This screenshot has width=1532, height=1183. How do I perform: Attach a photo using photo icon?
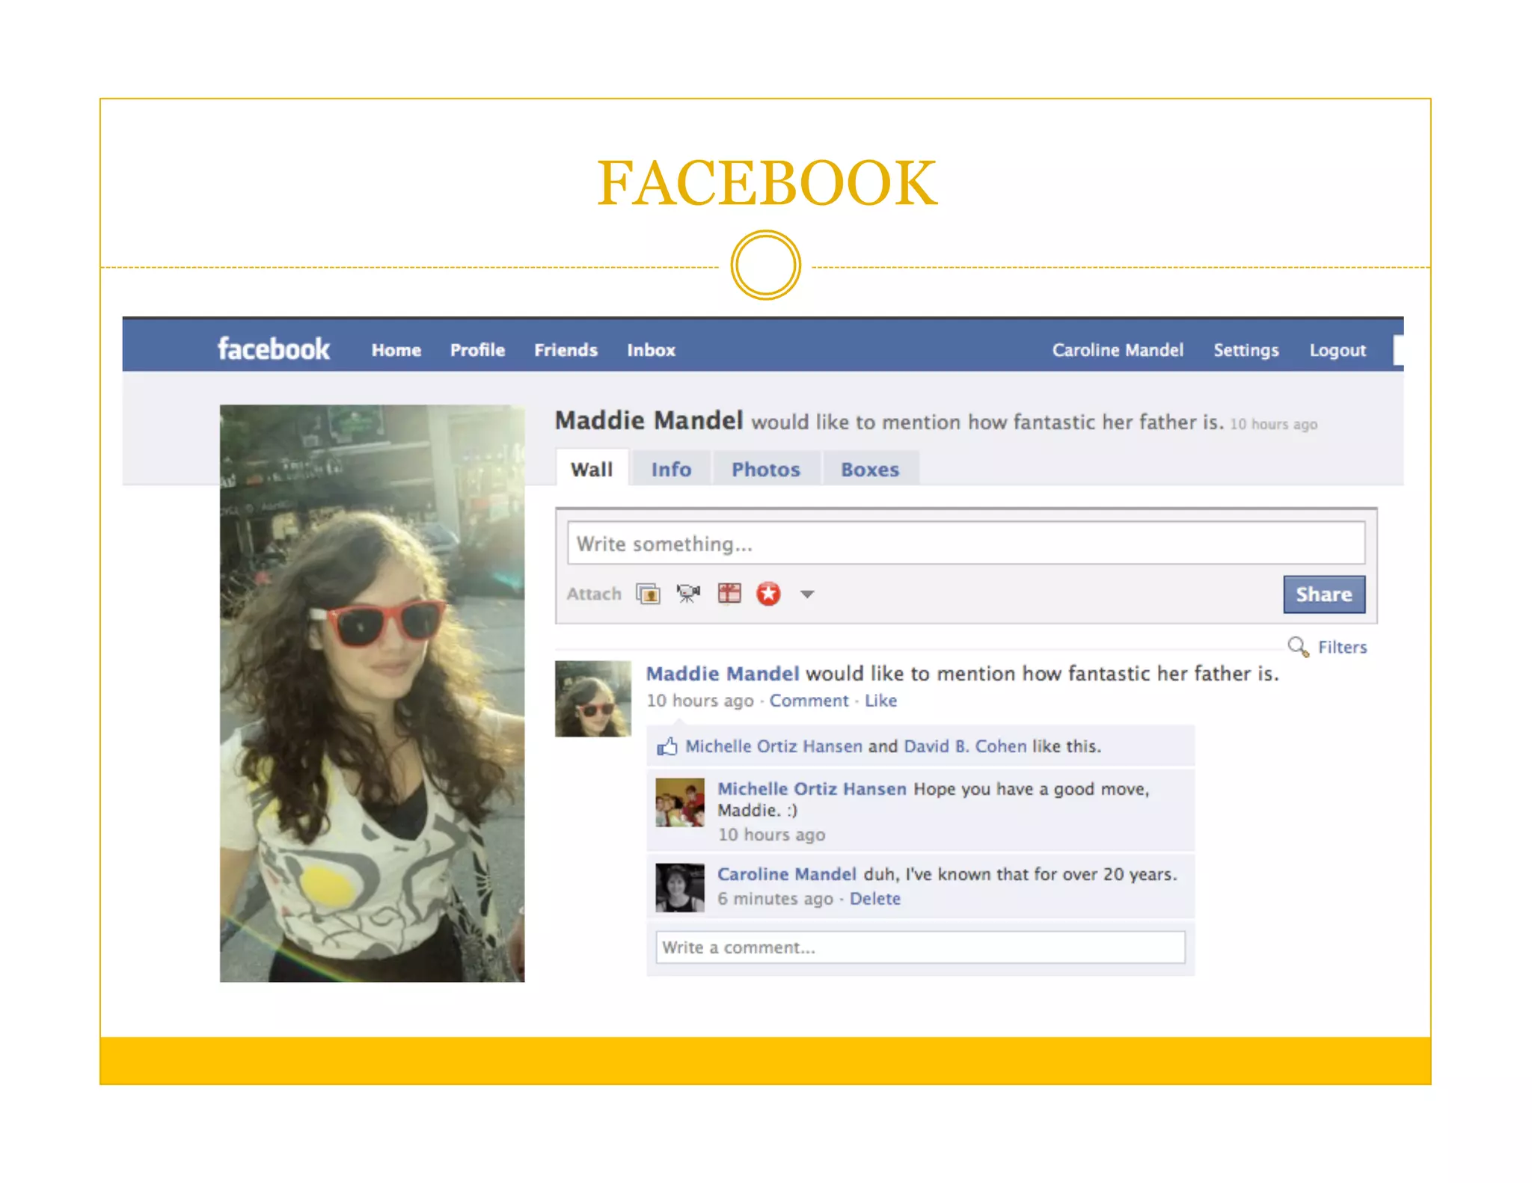[x=648, y=594]
